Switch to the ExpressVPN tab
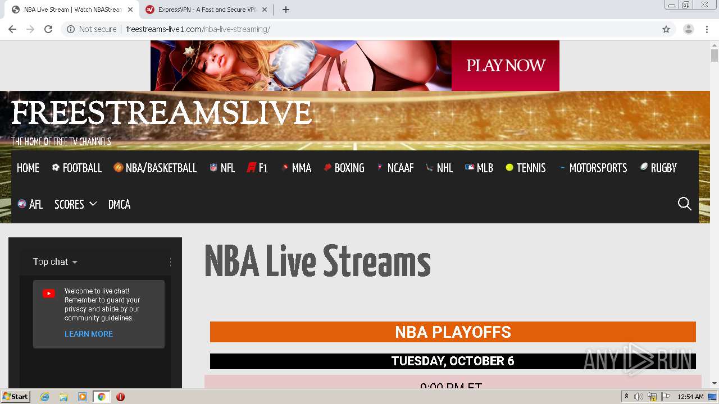 207,10
